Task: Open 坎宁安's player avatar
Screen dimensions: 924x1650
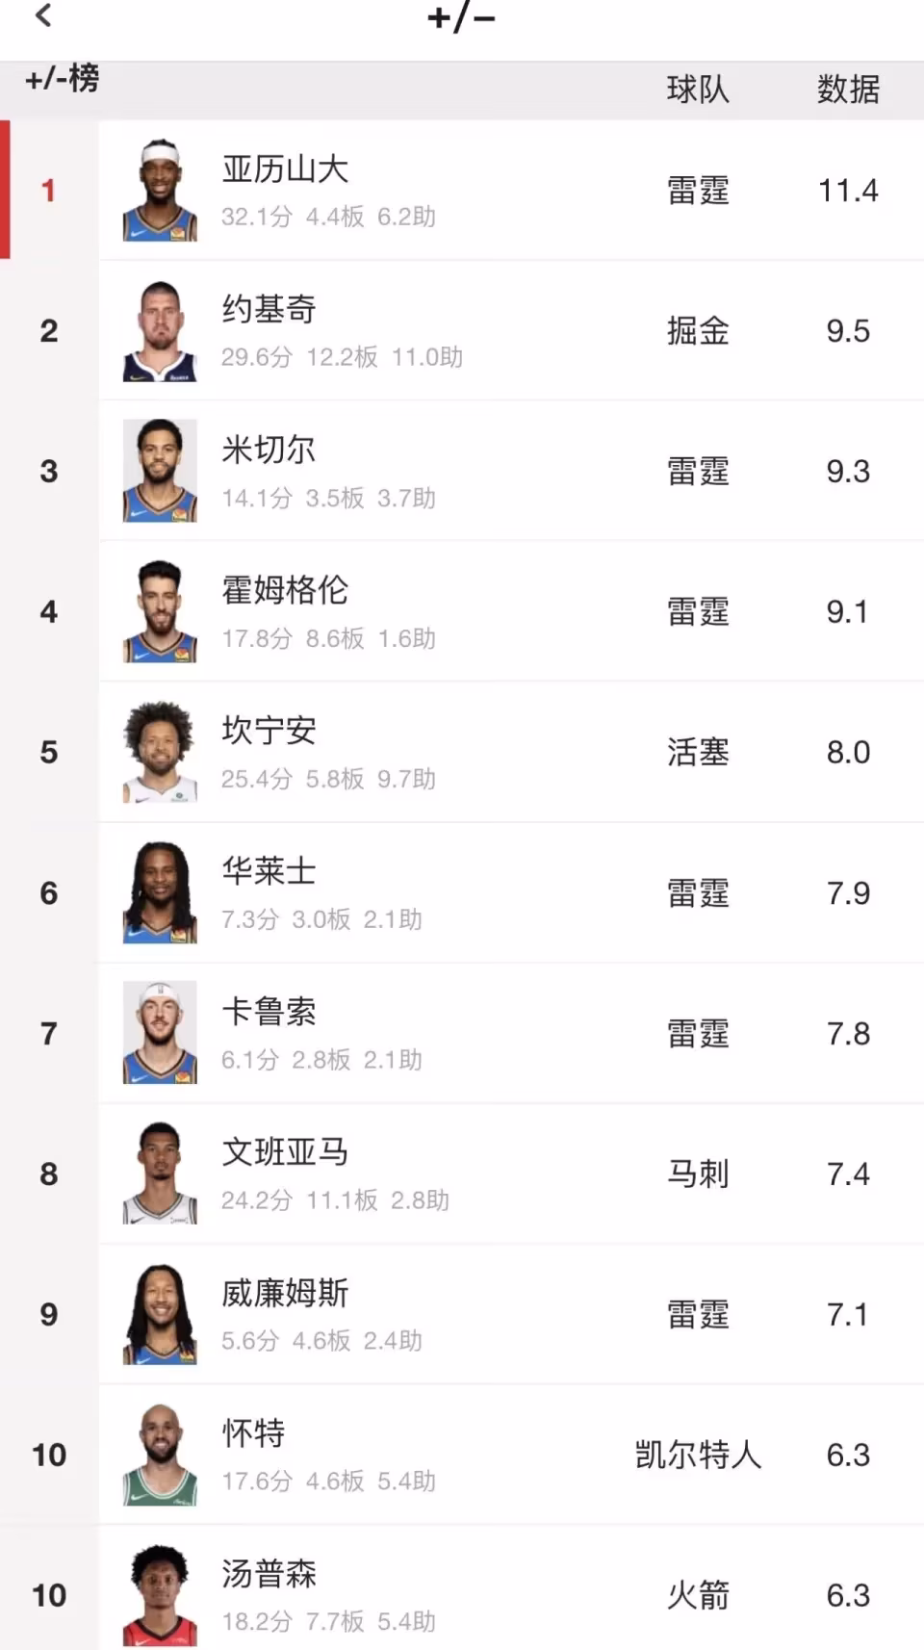Action: pyautogui.click(x=160, y=752)
